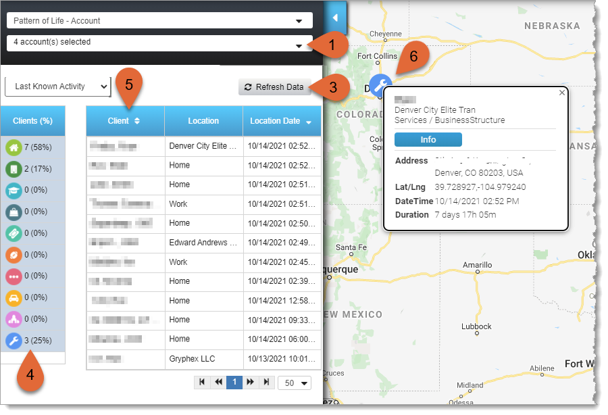Image resolution: width=608 pixels, height=415 pixels.
Task: Close the map info popup
Action: (x=562, y=93)
